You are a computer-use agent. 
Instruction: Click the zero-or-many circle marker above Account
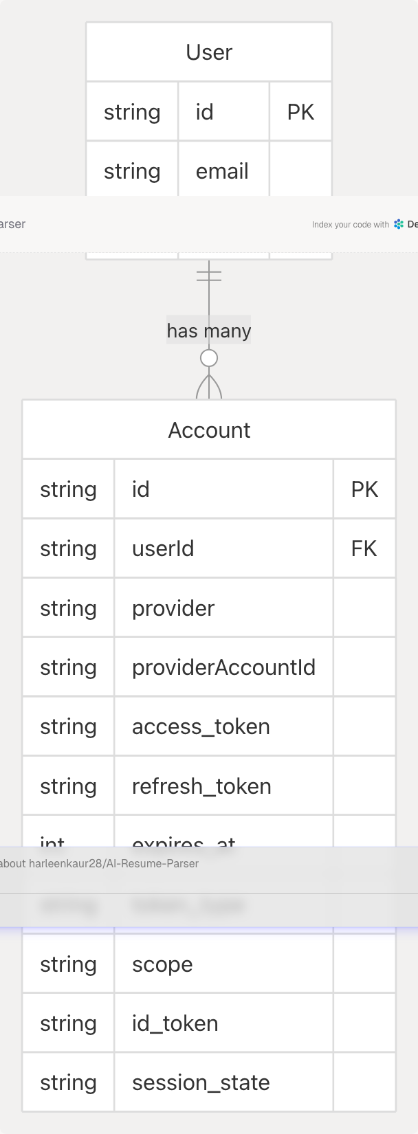coord(209,358)
